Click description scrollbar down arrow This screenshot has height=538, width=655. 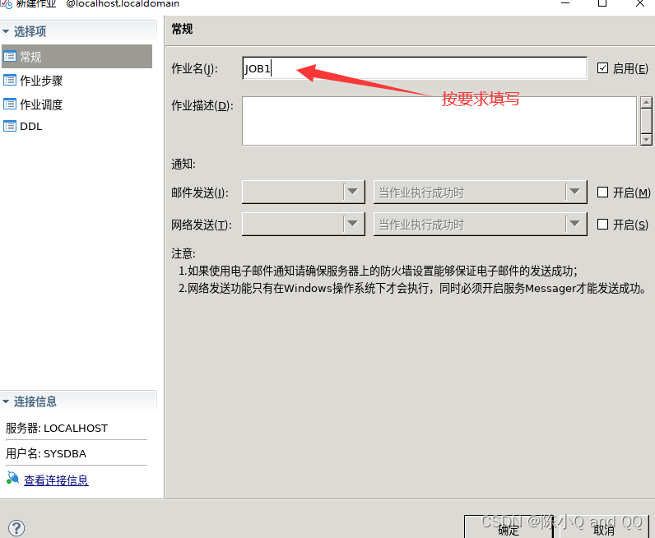646,140
